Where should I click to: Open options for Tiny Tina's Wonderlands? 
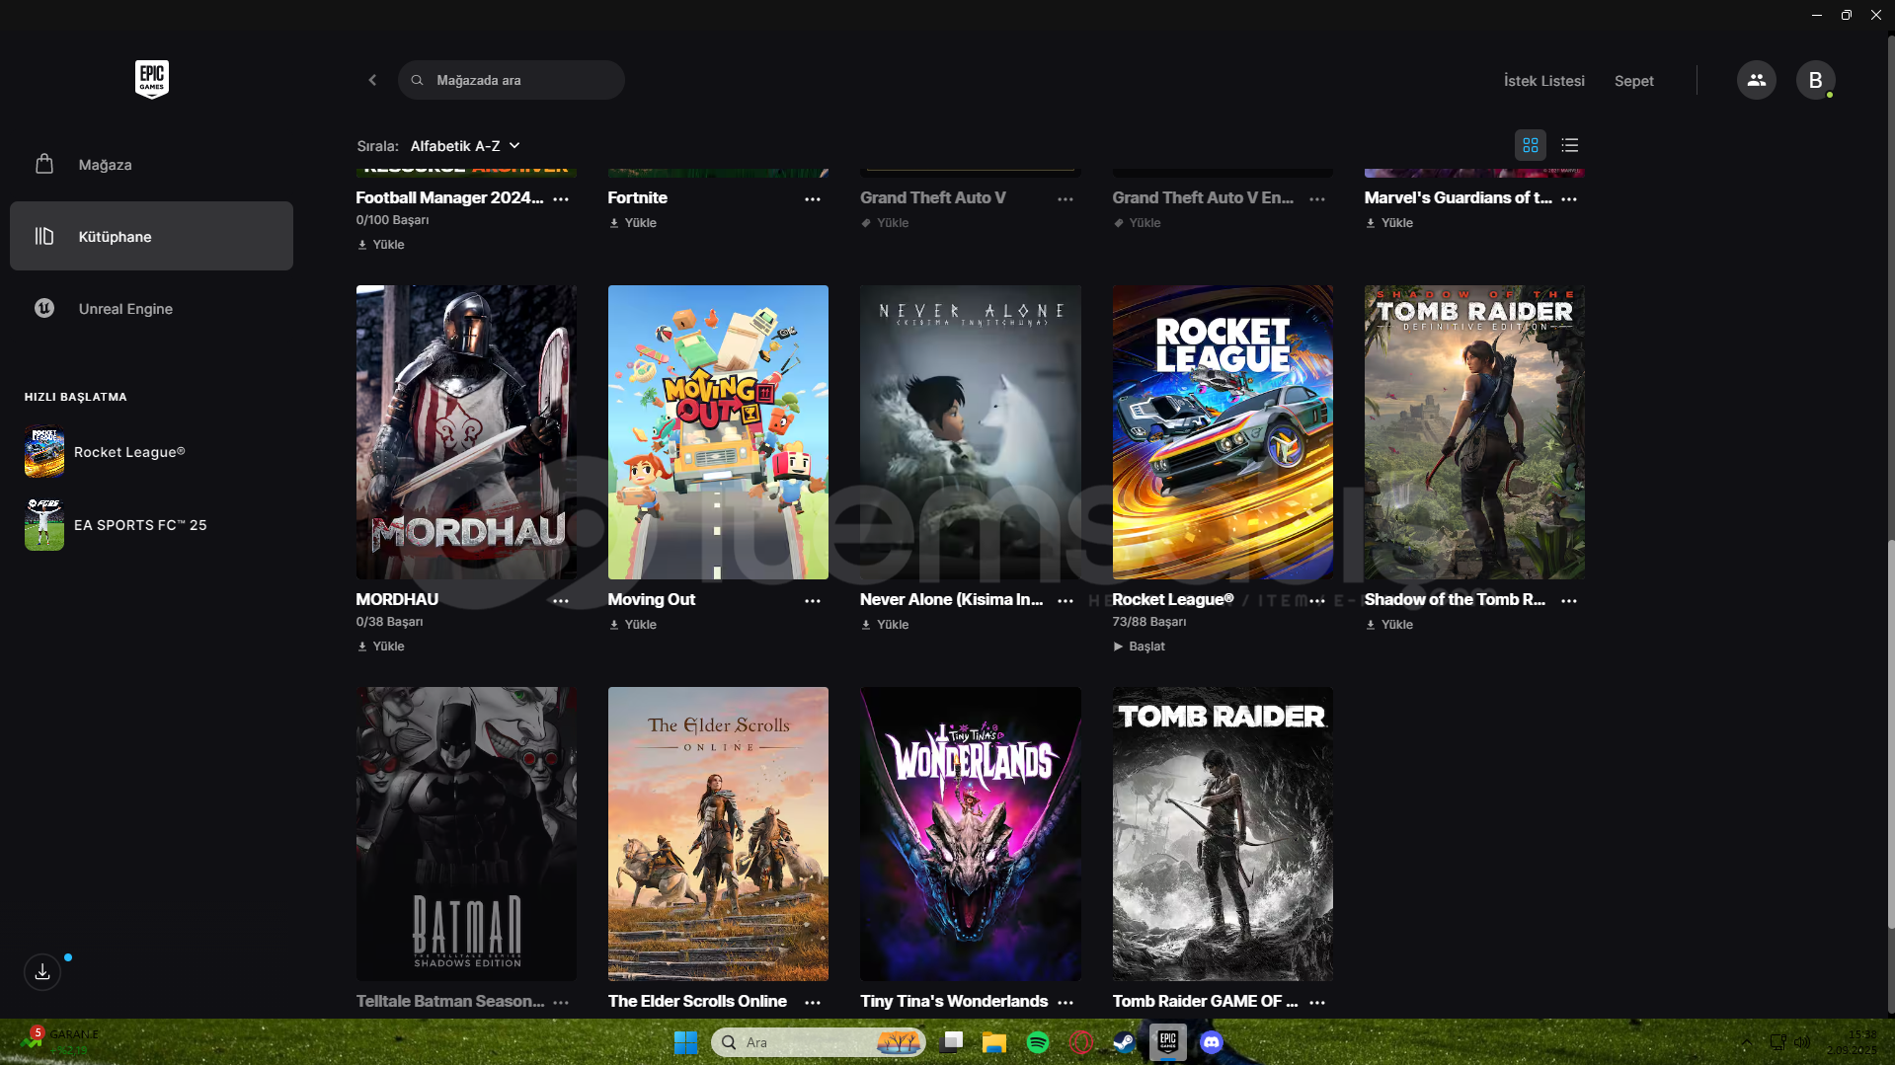pyautogui.click(x=1066, y=1002)
